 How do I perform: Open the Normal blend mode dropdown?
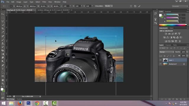coord(167,52)
